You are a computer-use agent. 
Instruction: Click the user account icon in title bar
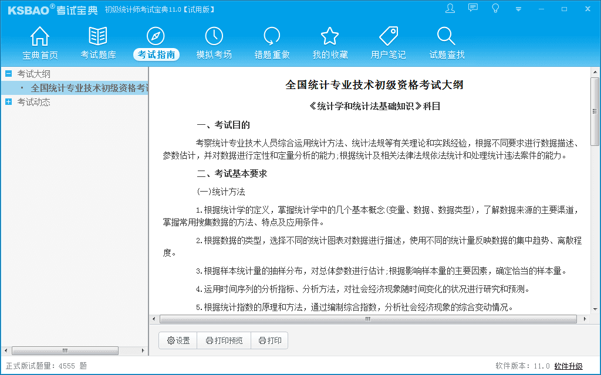click(x=450, y=8)
